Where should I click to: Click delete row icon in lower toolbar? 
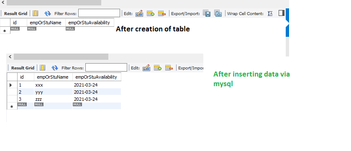click(x=169, y=68)
